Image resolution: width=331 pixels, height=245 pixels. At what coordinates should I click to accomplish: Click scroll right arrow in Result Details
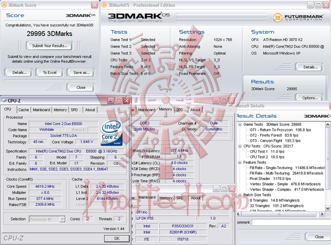tap(322, 214)
